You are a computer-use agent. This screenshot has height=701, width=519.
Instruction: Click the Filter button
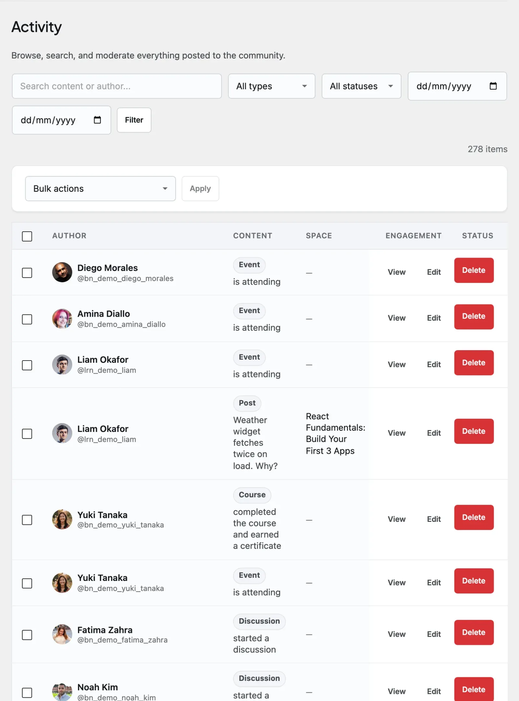tap(134, 120)
